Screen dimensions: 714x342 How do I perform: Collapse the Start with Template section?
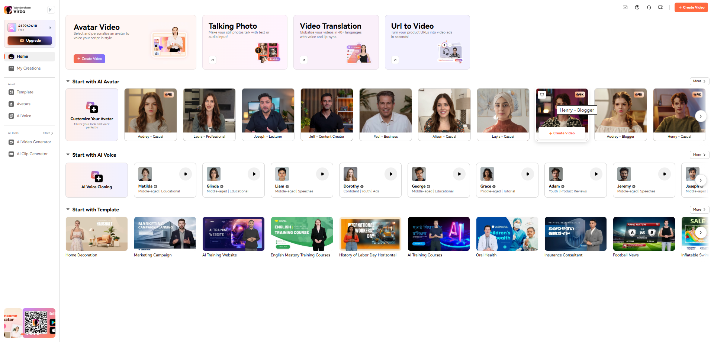click(68, 209)
